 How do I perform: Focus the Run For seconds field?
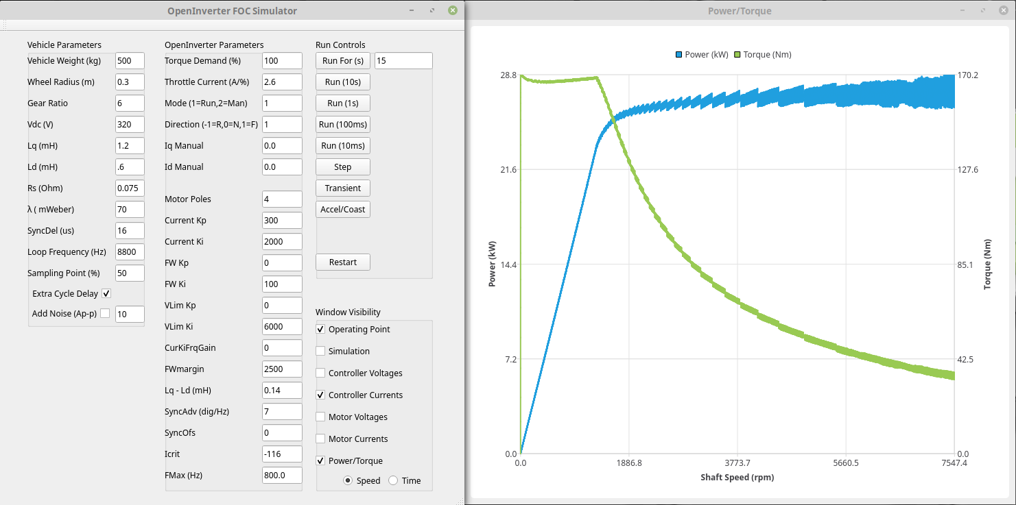tap(403, 61)
